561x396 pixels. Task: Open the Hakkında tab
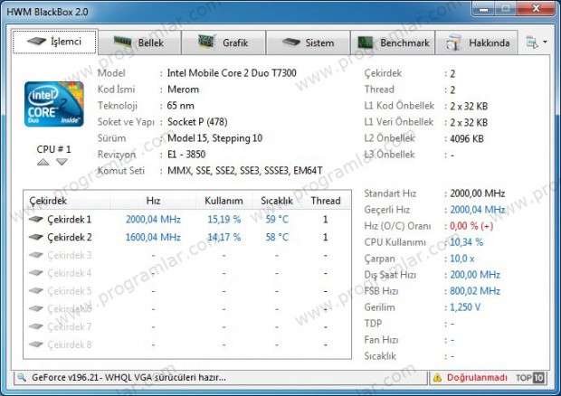pyautogui.click(x=477, y=42)
